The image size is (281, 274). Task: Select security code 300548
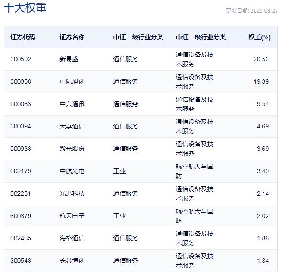coord(21,261)
